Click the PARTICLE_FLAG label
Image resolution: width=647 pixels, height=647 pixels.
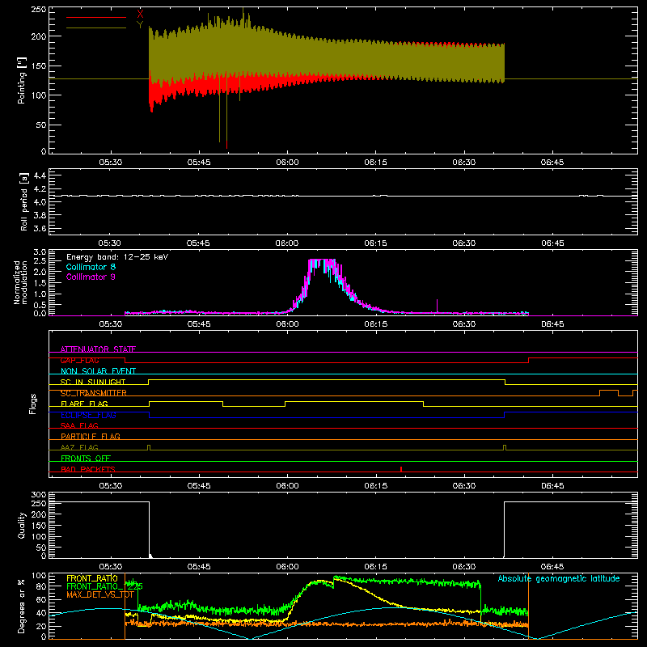click(91, 436)
